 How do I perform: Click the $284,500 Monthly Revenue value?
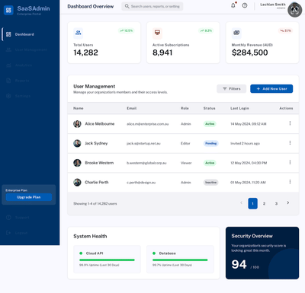pos(249,53)
